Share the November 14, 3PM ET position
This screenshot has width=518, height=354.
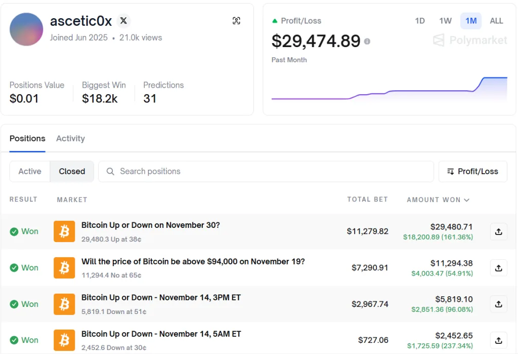[498, 304]
